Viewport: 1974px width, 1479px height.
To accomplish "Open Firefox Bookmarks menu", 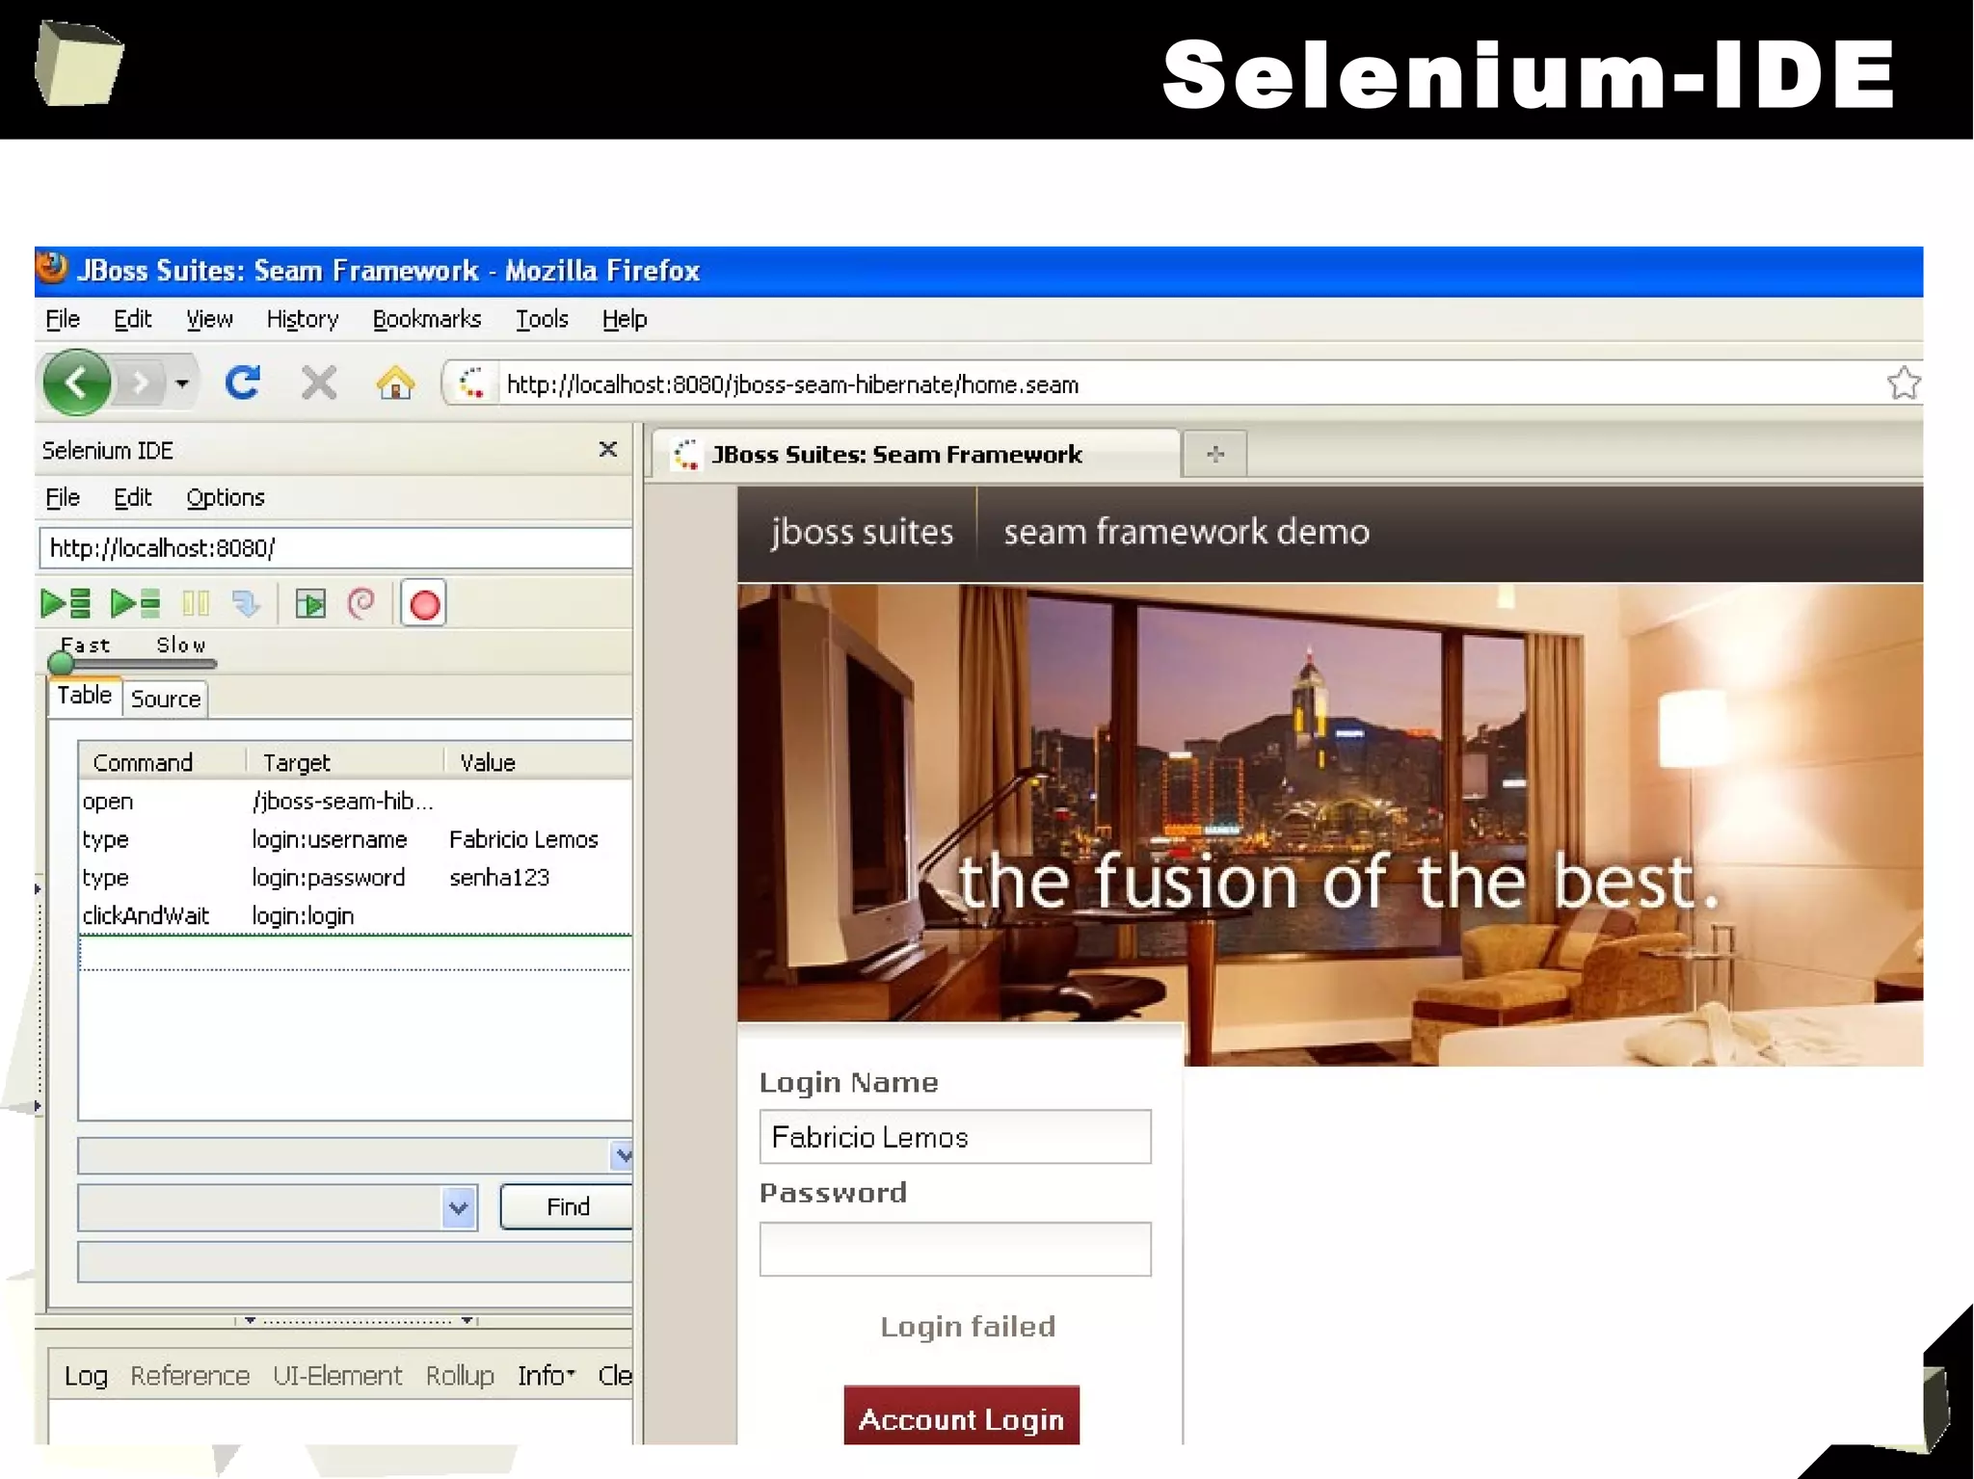I will pos(427,319).
